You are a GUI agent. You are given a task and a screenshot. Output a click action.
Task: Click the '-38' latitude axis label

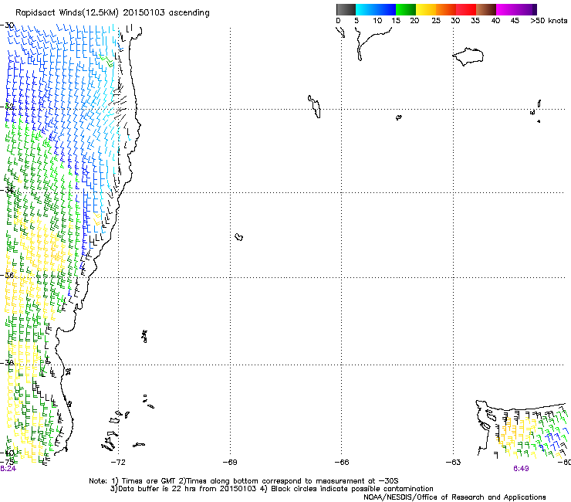8,363
